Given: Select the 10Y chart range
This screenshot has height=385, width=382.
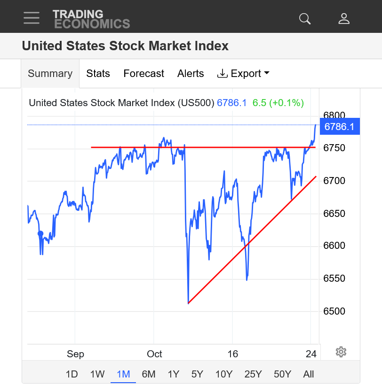Looking at the screenshot, I should pyautogui.click(x=224, y=374).
